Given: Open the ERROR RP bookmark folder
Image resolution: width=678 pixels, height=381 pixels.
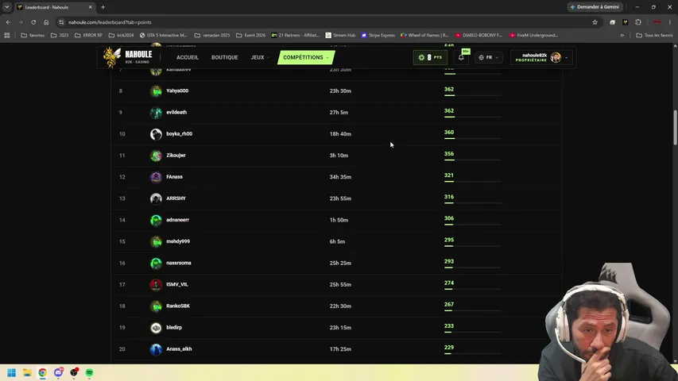Looking at the screenshot, I should click(x=89, y=35).
